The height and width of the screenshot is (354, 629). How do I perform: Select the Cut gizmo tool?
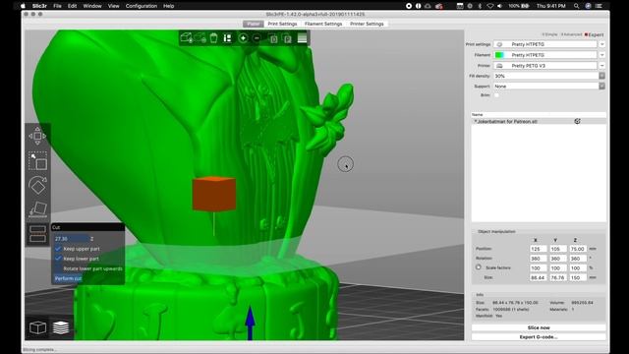tap(37, 234)
